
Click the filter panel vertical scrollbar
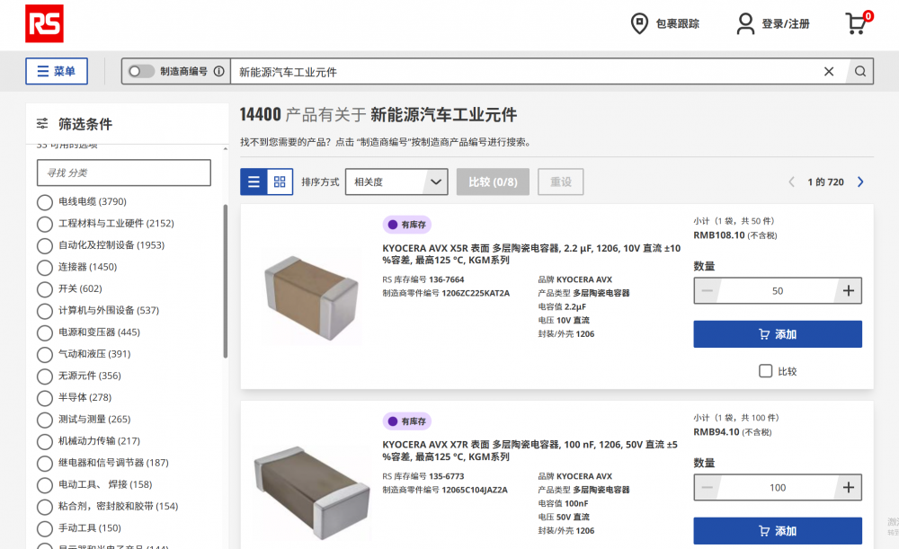click(x=226, y=281)
